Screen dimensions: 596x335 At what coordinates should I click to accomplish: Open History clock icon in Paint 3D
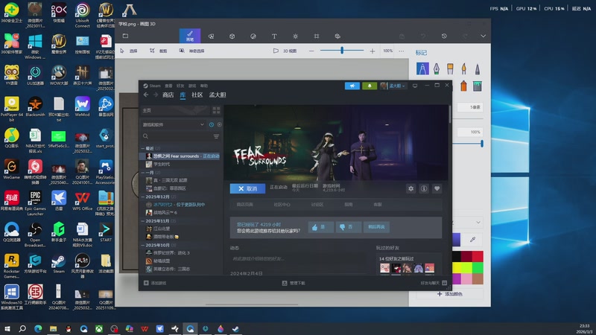tap(444, 36)
